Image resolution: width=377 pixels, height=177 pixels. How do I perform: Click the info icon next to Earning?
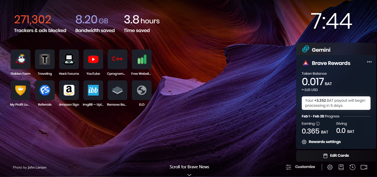click(x=318, y=124)
